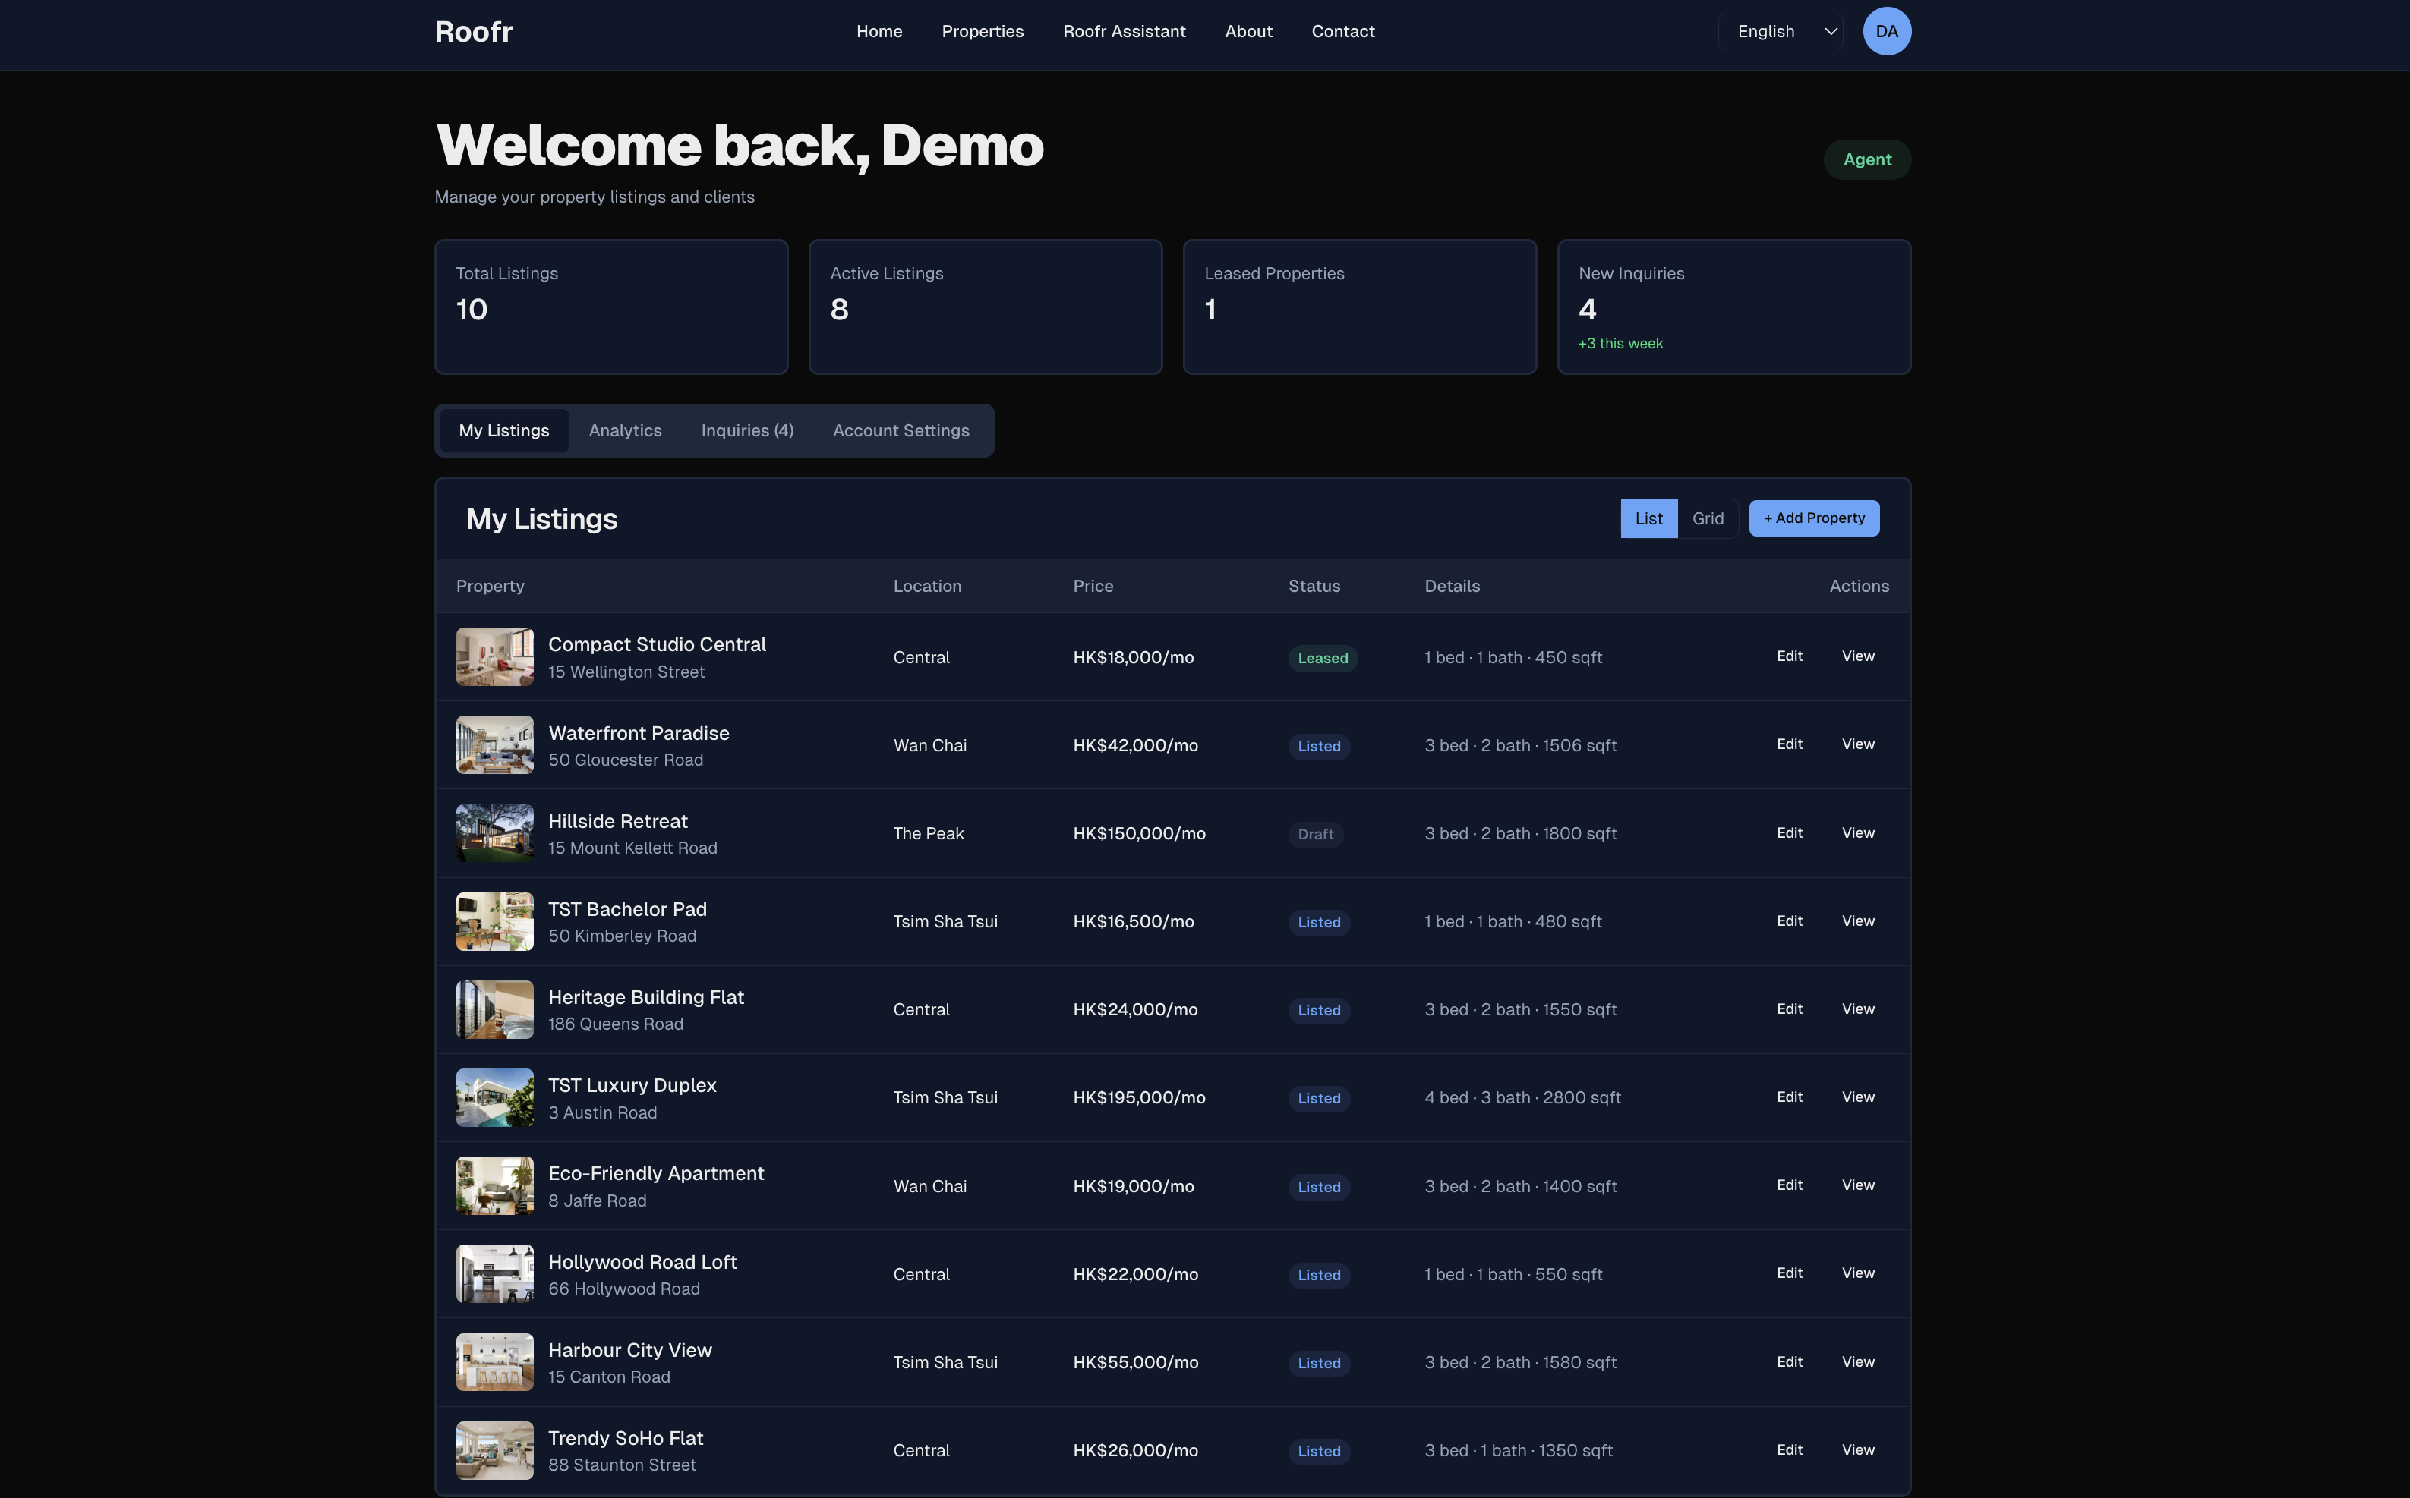Screen dimensions: 2410x1498
Task: Open Roofr Assistant from the navigation
Action: (x=1123, y=32)
